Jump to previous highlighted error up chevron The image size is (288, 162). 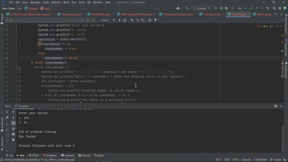pos(277,26)
